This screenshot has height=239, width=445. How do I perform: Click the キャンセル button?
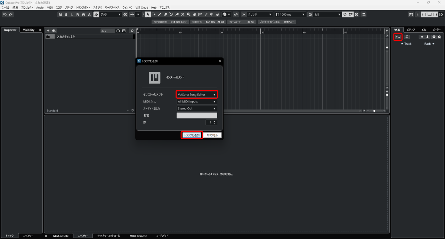(212, 135)
